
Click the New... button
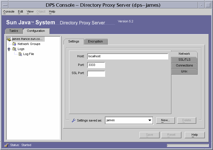(x=165, y=120)
